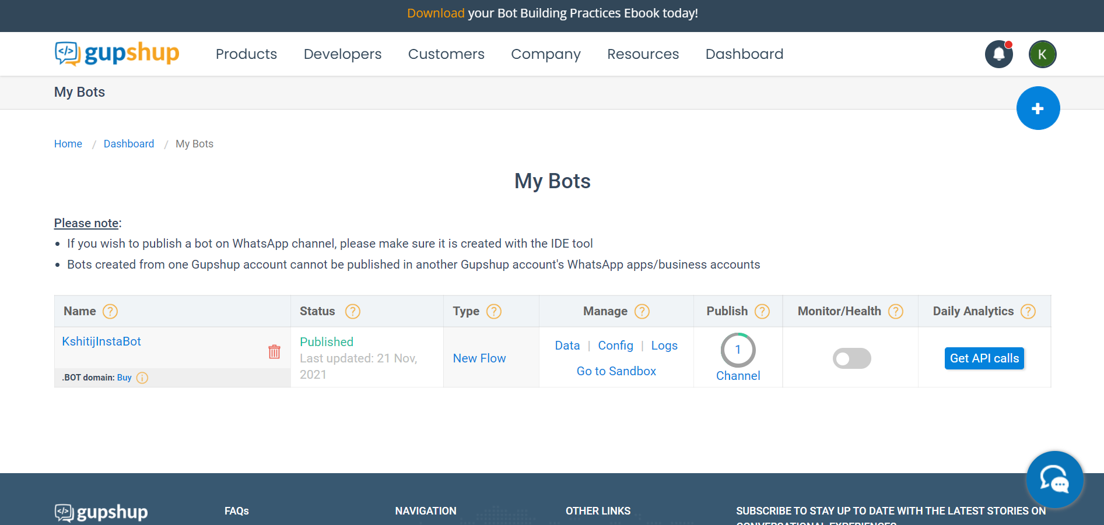Image resolution: width=1104 pixels, height=525 pixels.
Task: Go to Home in the breadcrumb
Action: (x=68, y=144)
